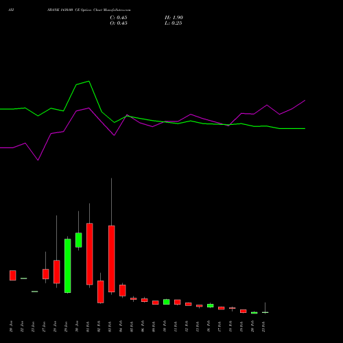
Task: Click the green indicator line's highest peak
Action: coord(89,81)
